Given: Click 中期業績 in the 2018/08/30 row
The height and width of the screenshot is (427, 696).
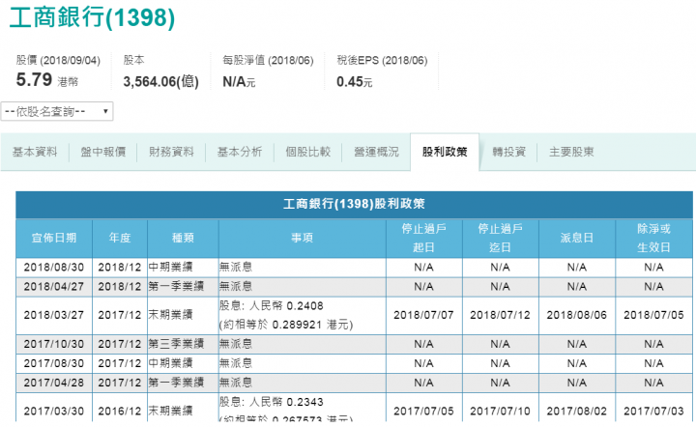Looking at the screenshot, I should point(170,268).
